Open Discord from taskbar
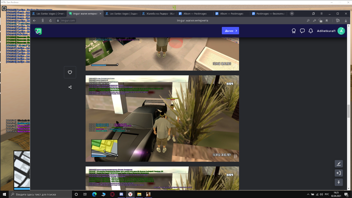The image size is (352, 198). coord(121,194)
